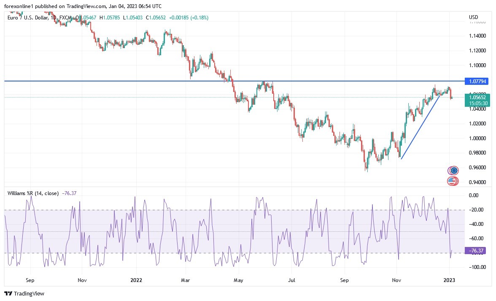Click the Sep label at far left of time axis

click(30, 280)
